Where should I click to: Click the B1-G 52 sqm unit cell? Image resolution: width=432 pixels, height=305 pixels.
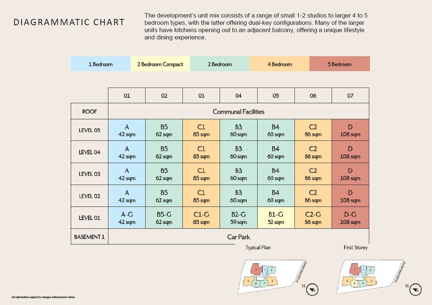tap(276, 218)
